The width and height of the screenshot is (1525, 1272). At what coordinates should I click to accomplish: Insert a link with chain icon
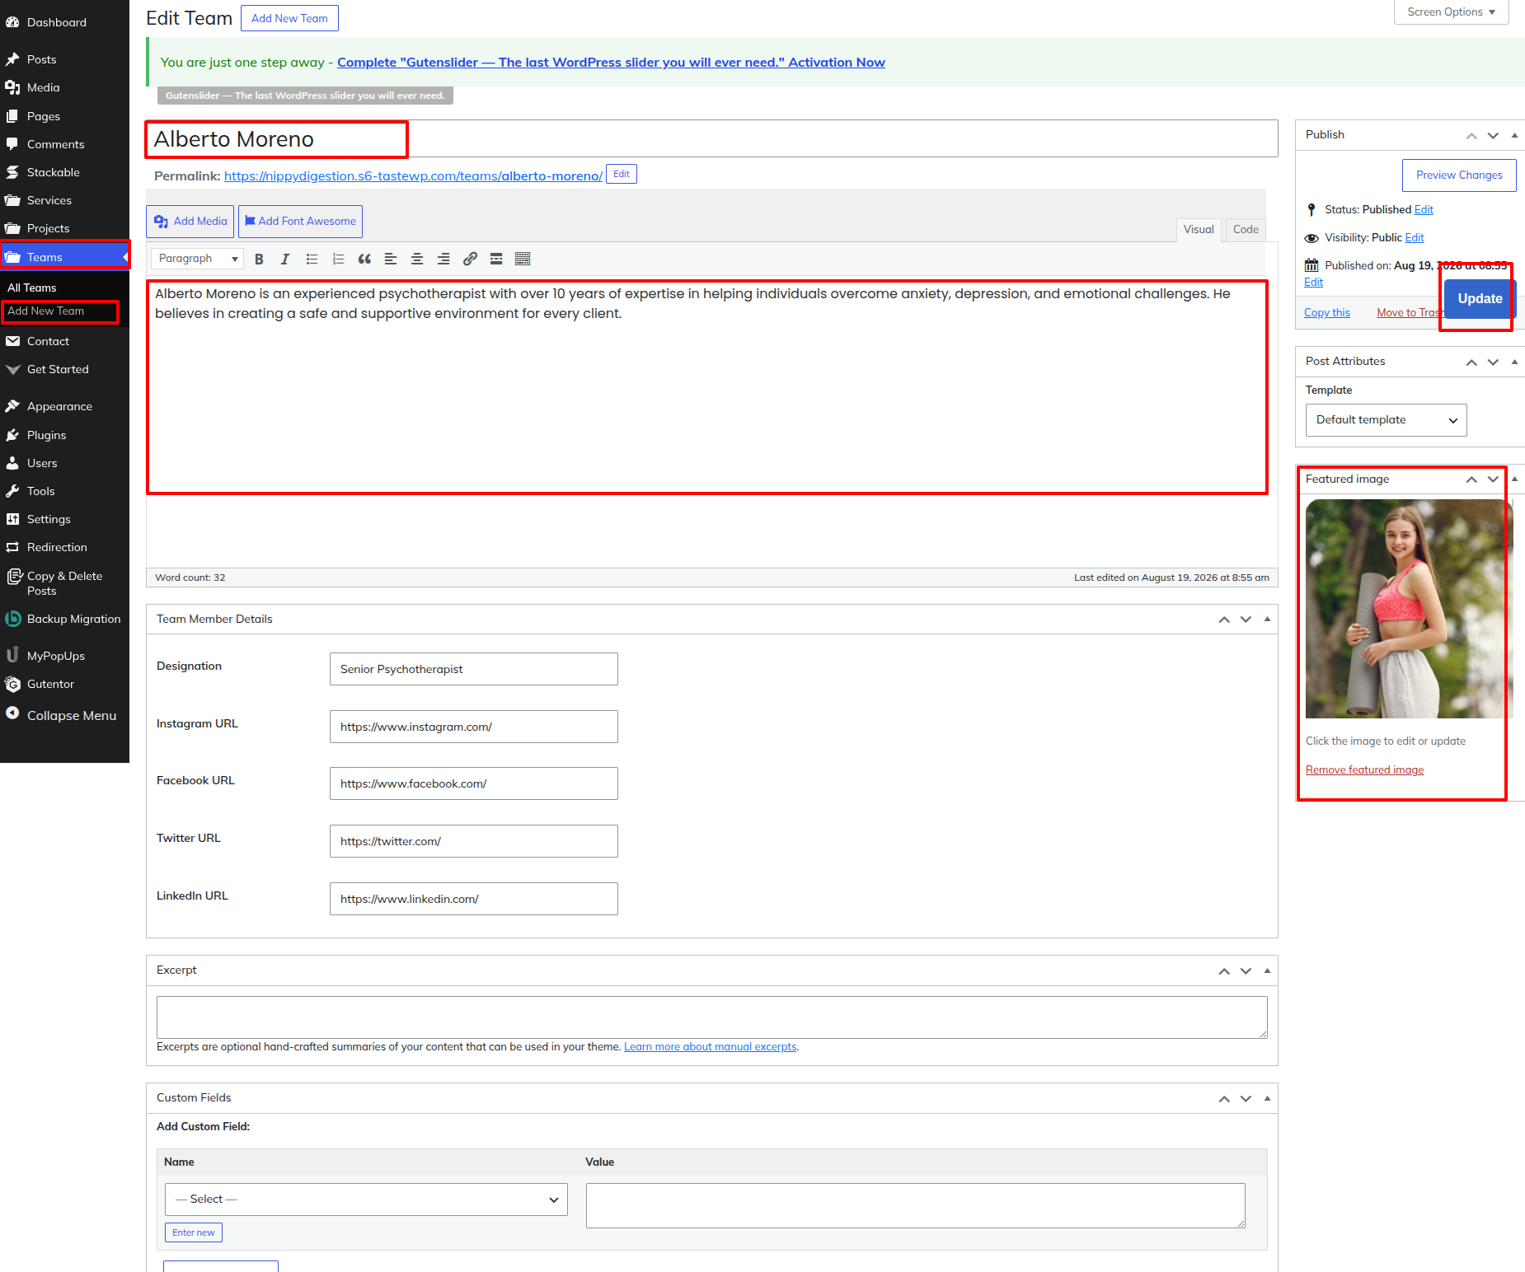pyautogui.click(x=470, y=259)
